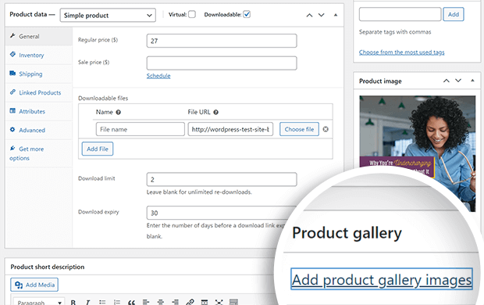Image resolution: width=484 pixels, height=305 pixels.
Task: Uncheck the Downloadable checkbox
Action: pos(247,15)
